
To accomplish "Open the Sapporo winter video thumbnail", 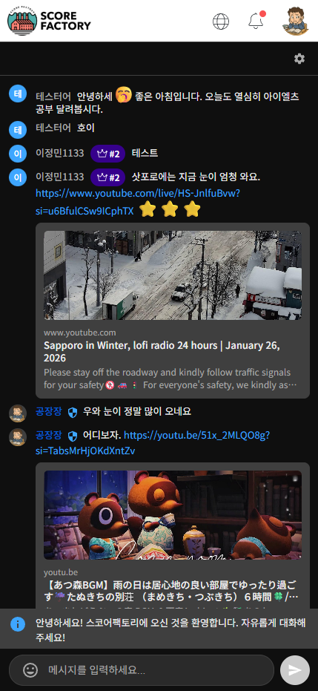I will [173, 275].
